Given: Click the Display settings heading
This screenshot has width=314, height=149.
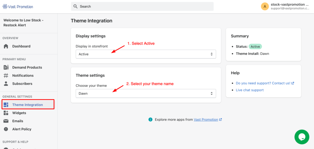Looking at the screenshot, I should [91, 36].
